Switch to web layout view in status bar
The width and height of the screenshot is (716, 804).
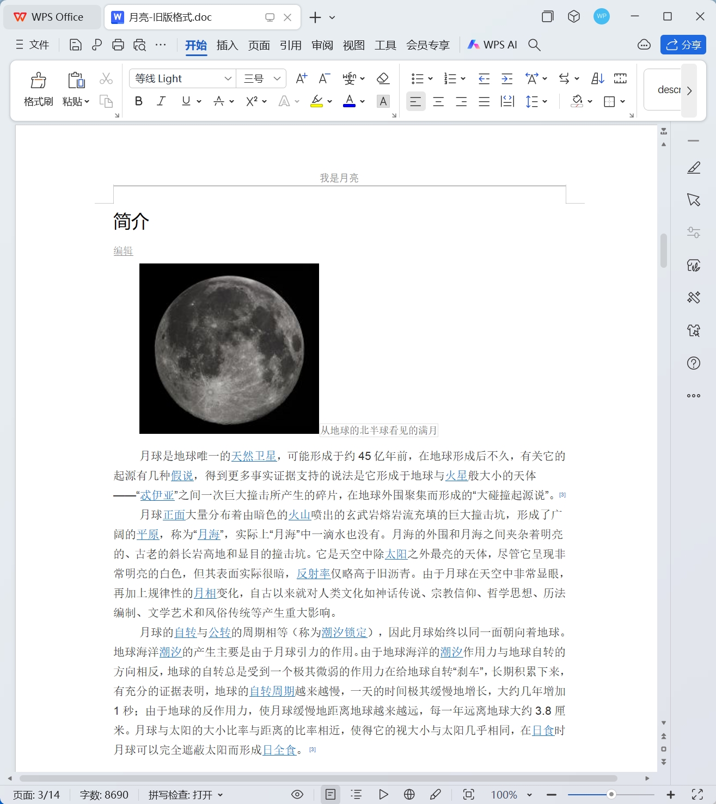click(408, 794)
